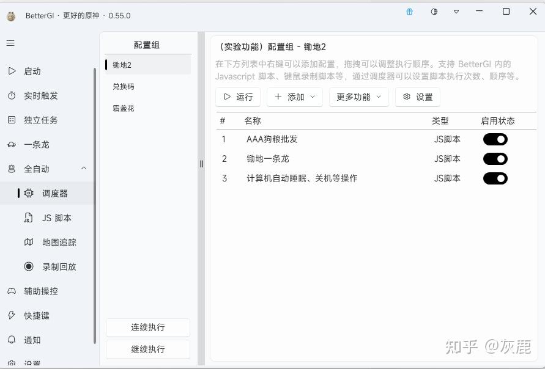
Task: Click the 连续执行 button
Action: [x=148, y=327]
